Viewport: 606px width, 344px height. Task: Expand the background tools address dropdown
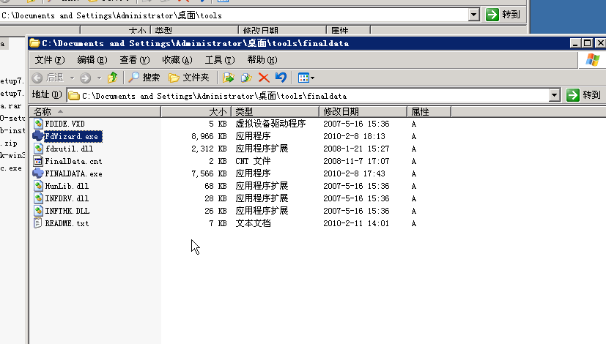[x=474, y=15]
